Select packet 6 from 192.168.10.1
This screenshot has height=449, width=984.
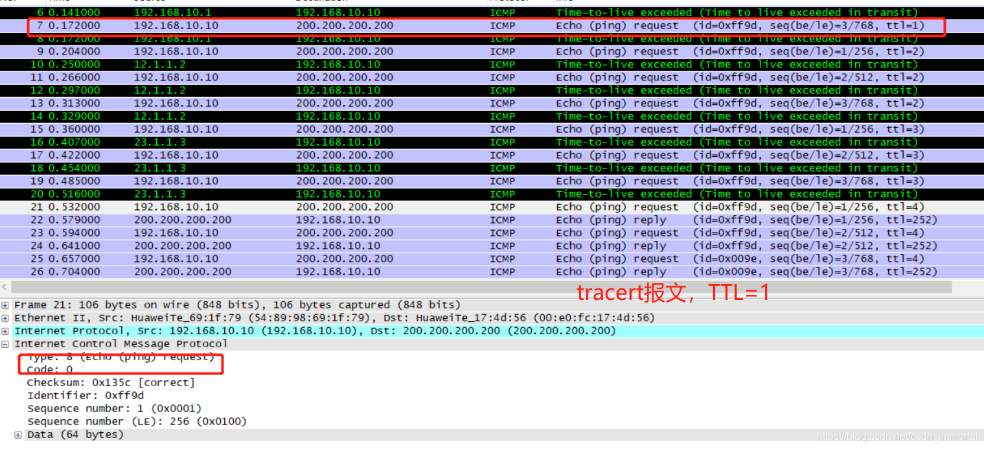point(492,12)
